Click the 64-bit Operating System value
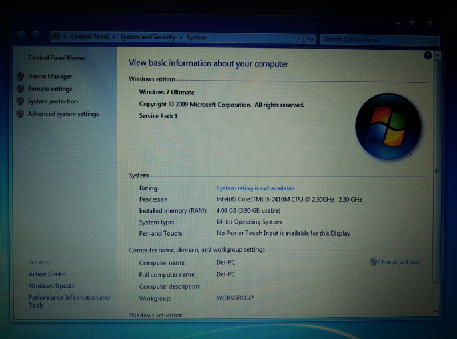This screenshot has height=339, width=457. [249, 222]
